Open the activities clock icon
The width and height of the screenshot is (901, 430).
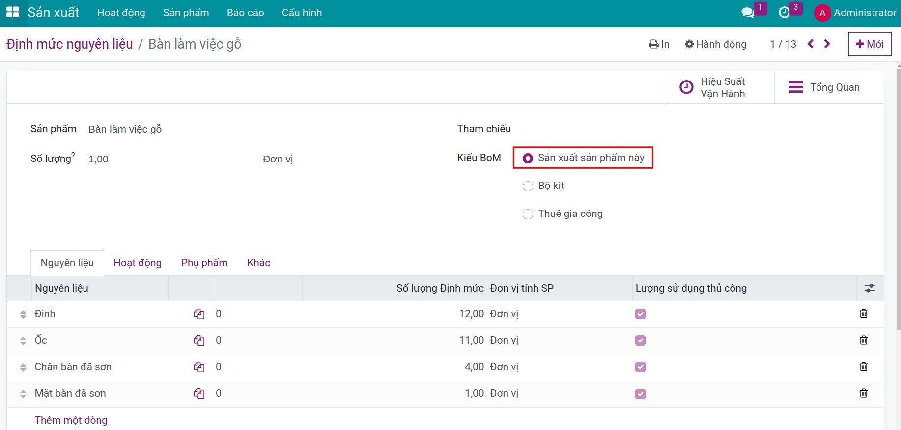pos(785,13)
